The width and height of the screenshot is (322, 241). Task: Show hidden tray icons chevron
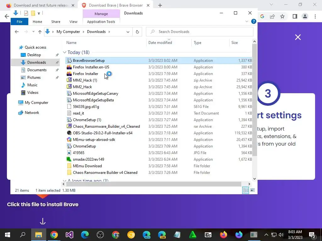(x=266, y=235)
